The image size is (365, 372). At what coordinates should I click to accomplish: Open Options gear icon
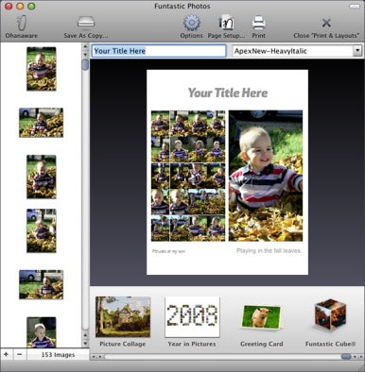point(191,23)
